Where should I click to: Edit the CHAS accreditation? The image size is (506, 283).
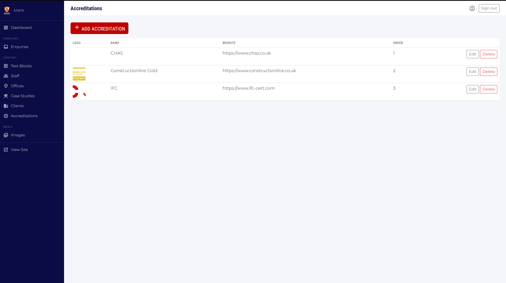(472, 54)
